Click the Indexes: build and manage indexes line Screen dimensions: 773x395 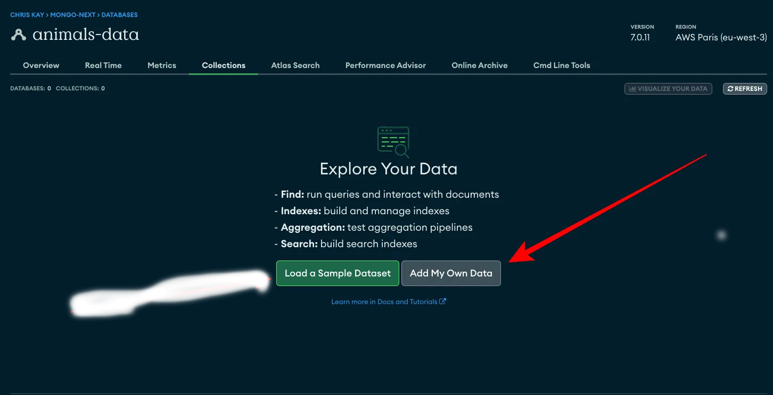361,211
